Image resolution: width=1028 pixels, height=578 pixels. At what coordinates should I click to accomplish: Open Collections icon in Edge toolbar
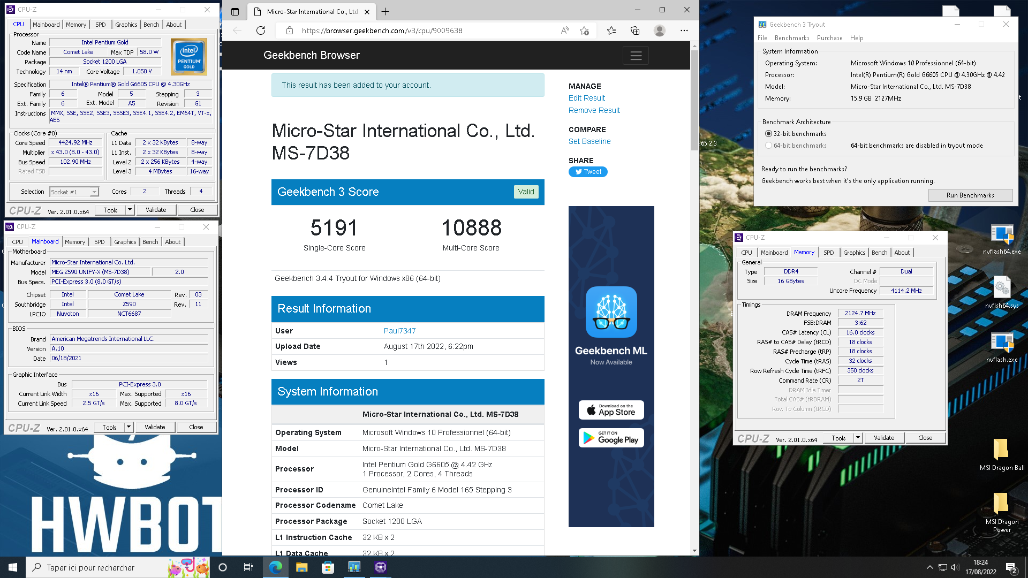[635, 31]
